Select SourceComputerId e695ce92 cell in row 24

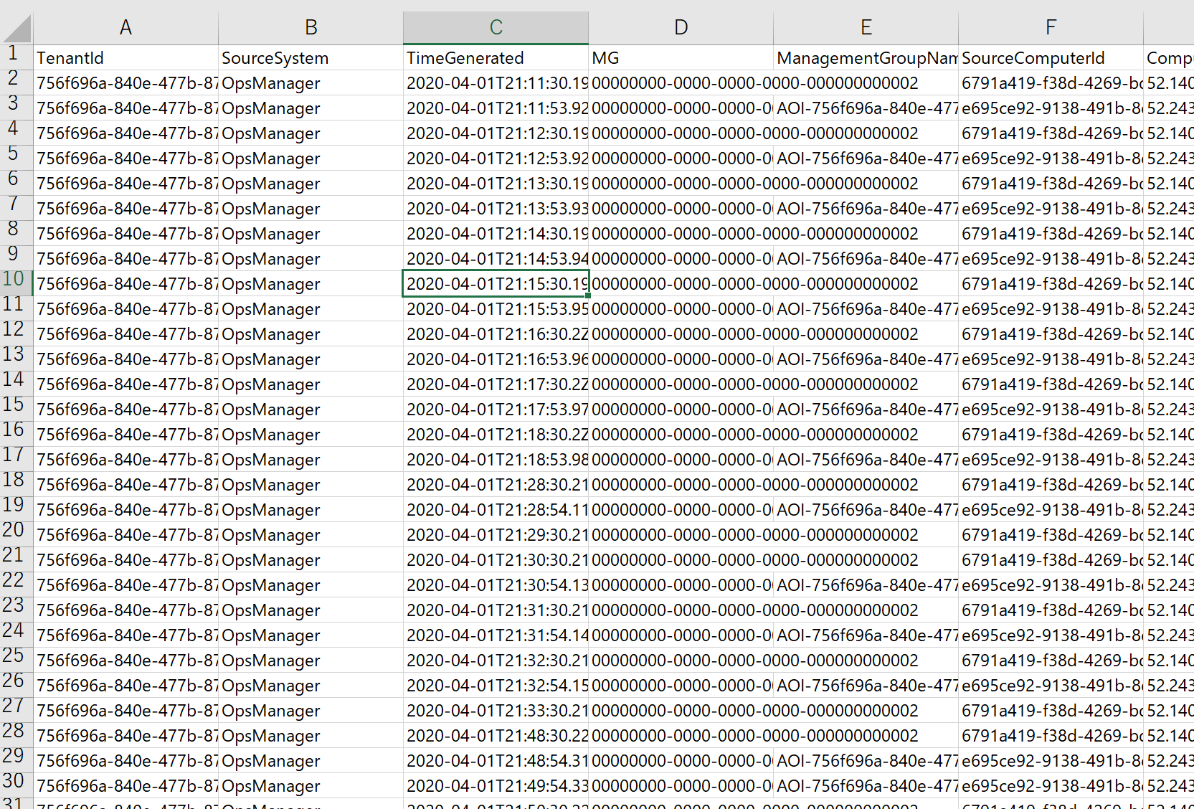tap(1051, 635)
